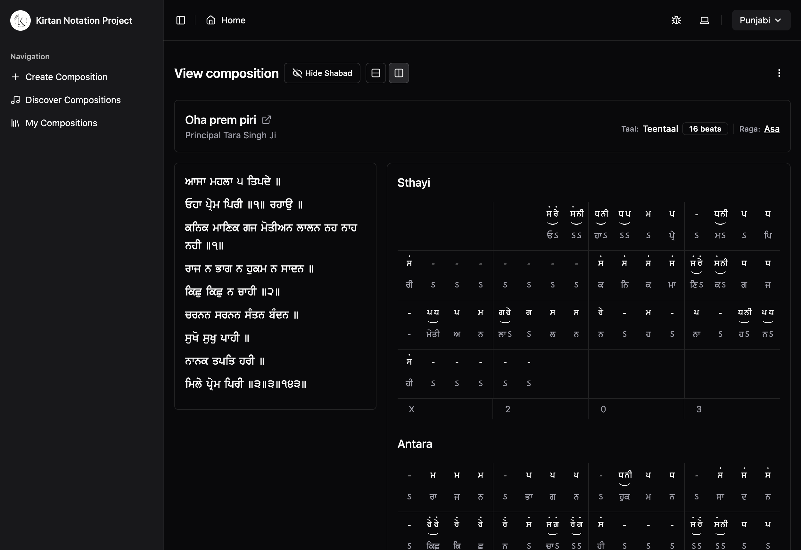The width and height of the screenshot is (801, 550).
Task: Hide the Shabad text panel
Action: [322, 73]
